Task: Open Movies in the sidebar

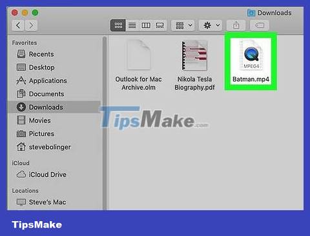Action: pos(54,121)
